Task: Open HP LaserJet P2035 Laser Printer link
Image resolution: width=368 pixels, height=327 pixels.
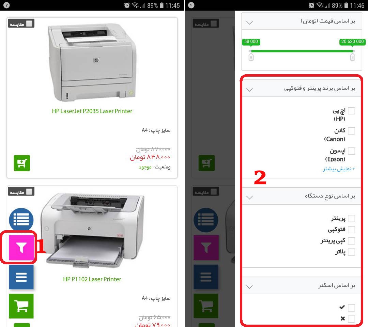Action: coord(92,111)
